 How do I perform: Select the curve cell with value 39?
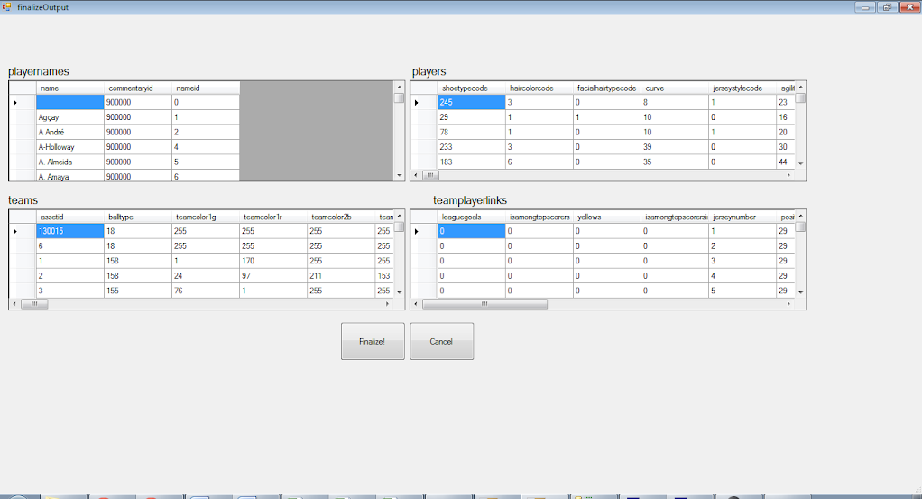click(675, 146)
